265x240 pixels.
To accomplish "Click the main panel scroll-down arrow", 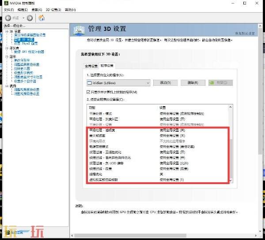I will click(260, 231).
